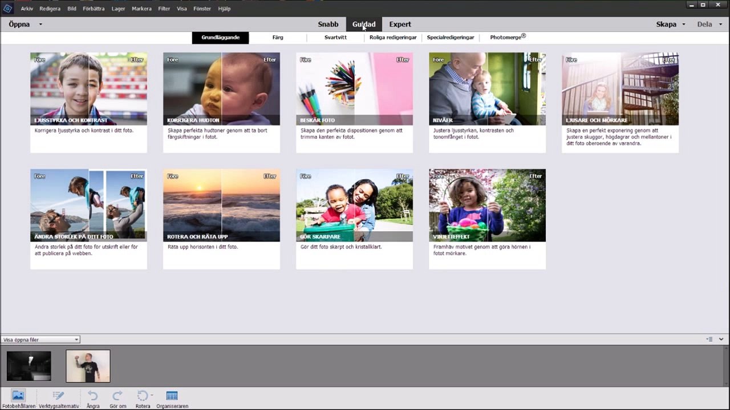Switch to Snabb mode
This screenshot has height=410, width=730.
click(x=328, y=24)
